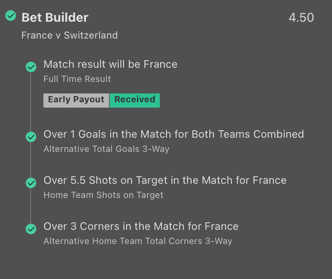Click the checkmark beside Over 1 Goals

[x=31, y=137]
